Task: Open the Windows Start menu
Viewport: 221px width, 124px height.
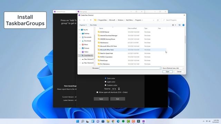Action: pyautogui.click(x=77, y=121)
